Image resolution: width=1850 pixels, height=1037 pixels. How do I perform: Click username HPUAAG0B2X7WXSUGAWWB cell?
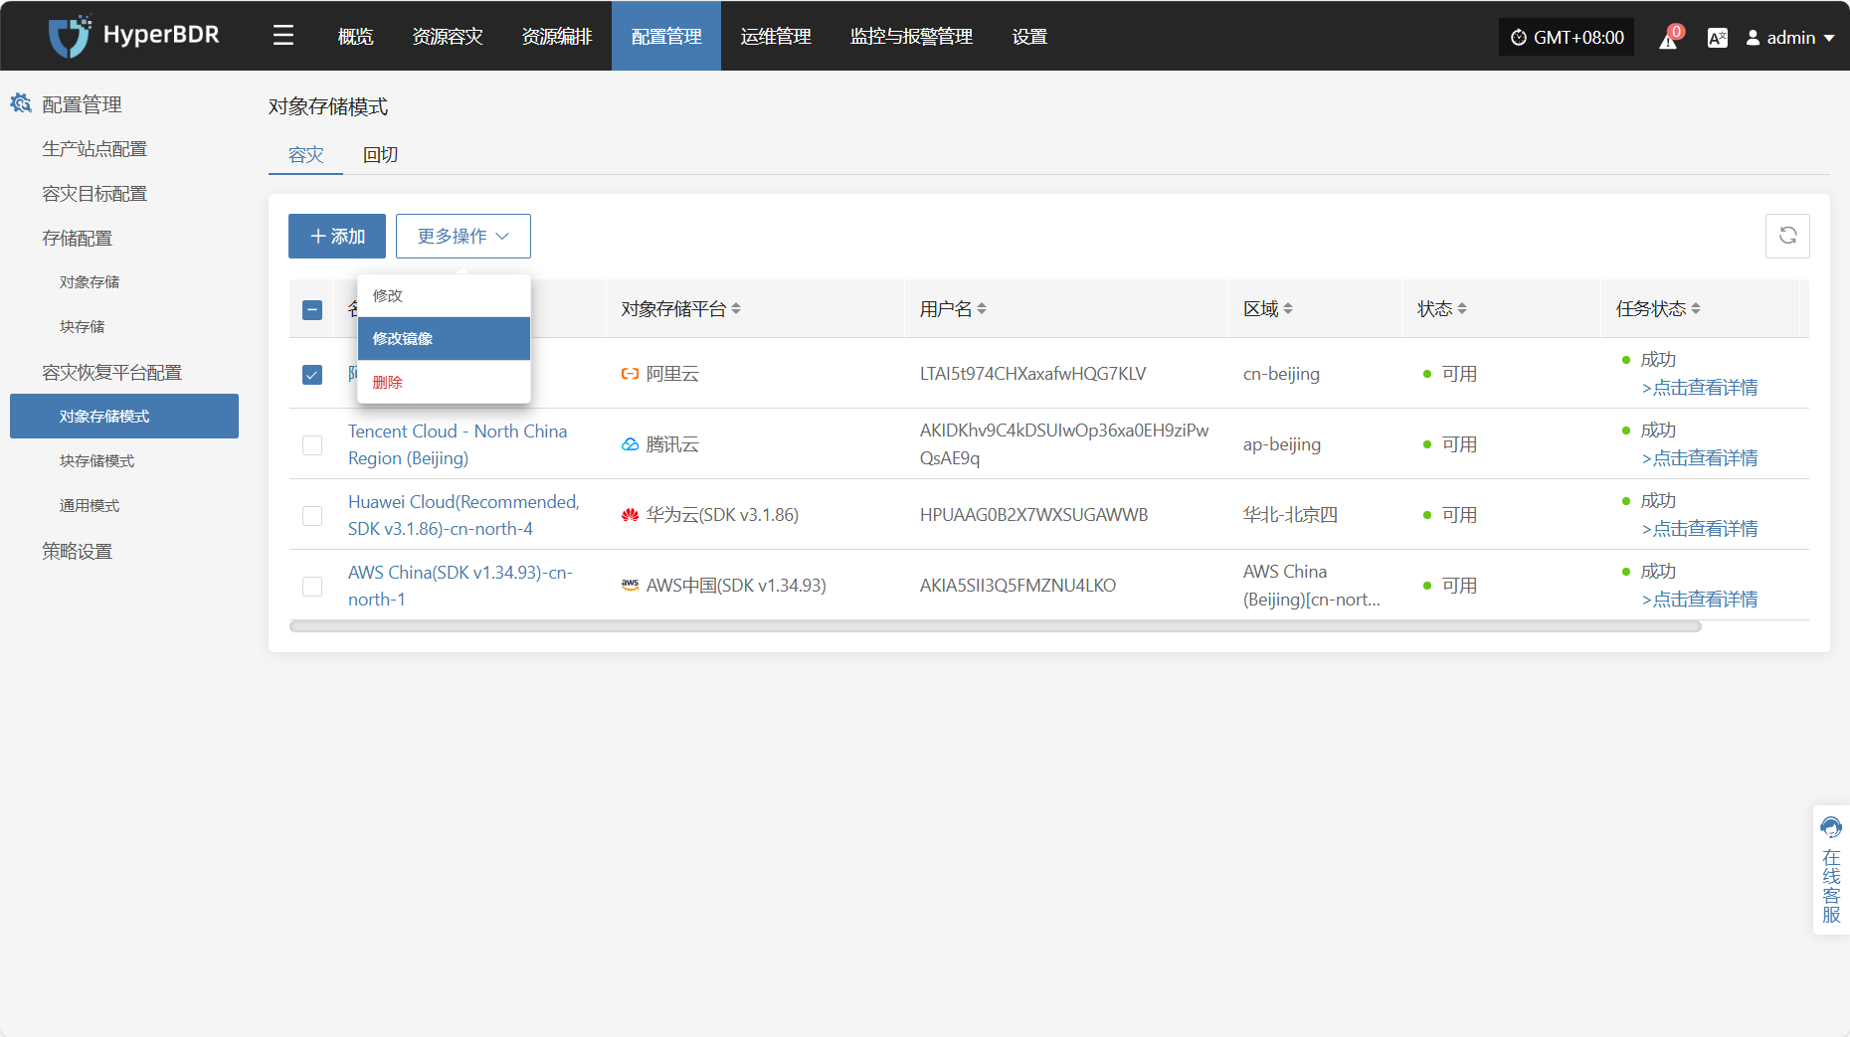point(1033,515)
